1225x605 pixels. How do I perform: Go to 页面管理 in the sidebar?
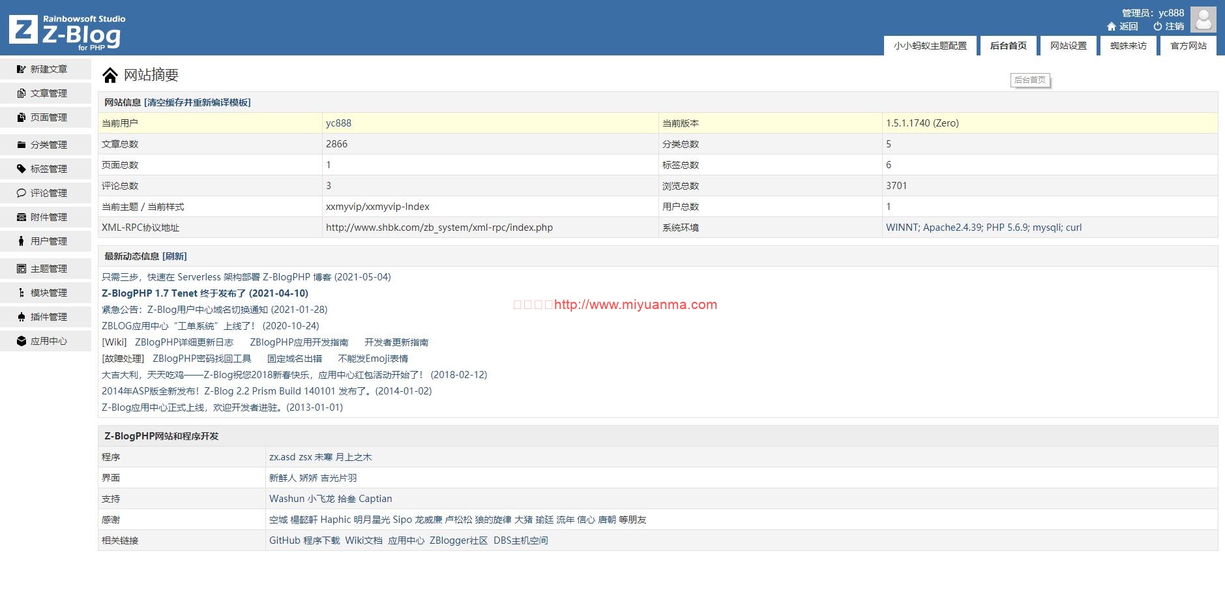click(46, 117)
